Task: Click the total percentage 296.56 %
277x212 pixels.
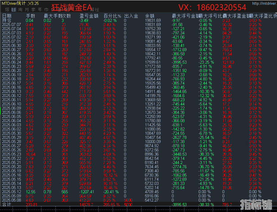Action: (111, 205)
